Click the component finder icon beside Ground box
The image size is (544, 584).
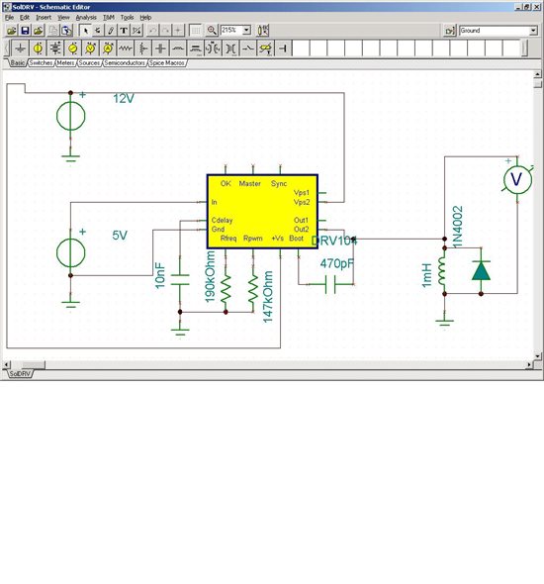tap(450, 31)
